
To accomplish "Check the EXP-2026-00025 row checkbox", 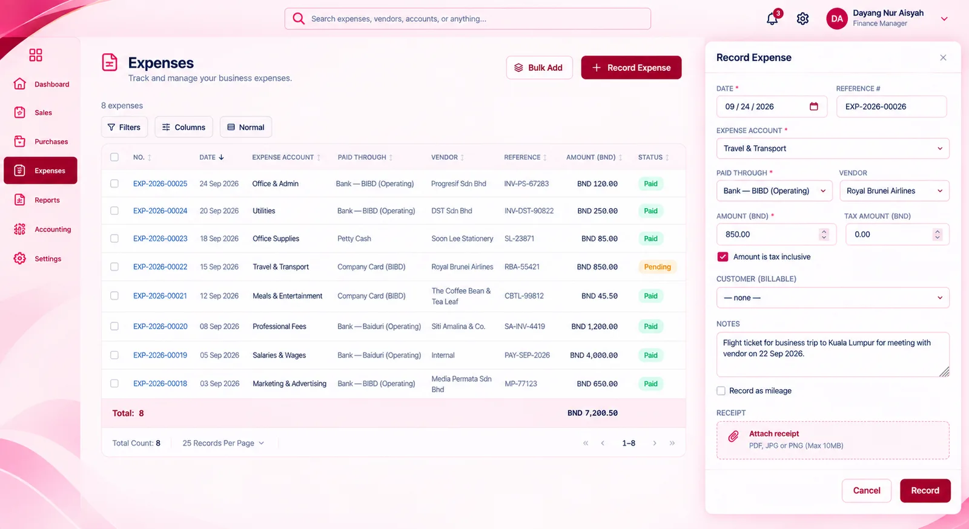I will (x=114, y=183).
